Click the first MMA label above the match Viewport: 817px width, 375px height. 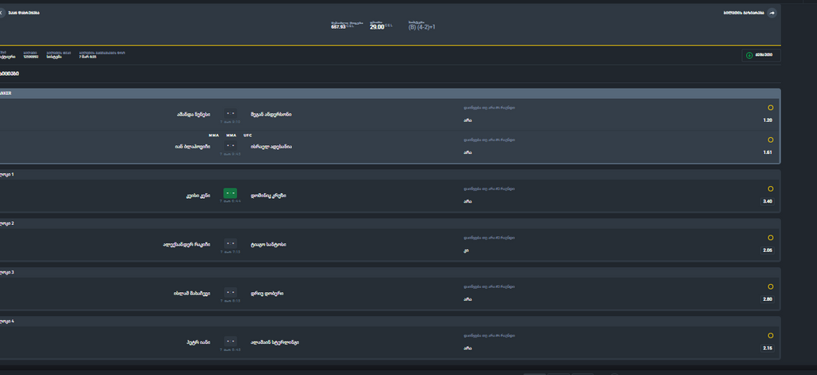(214, 136)
